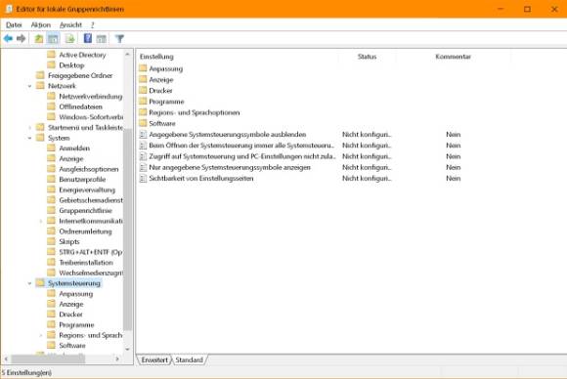Expand Regions- und Sprachoptionen tree node
Screen dimensions: 567x379
point(41,335)
